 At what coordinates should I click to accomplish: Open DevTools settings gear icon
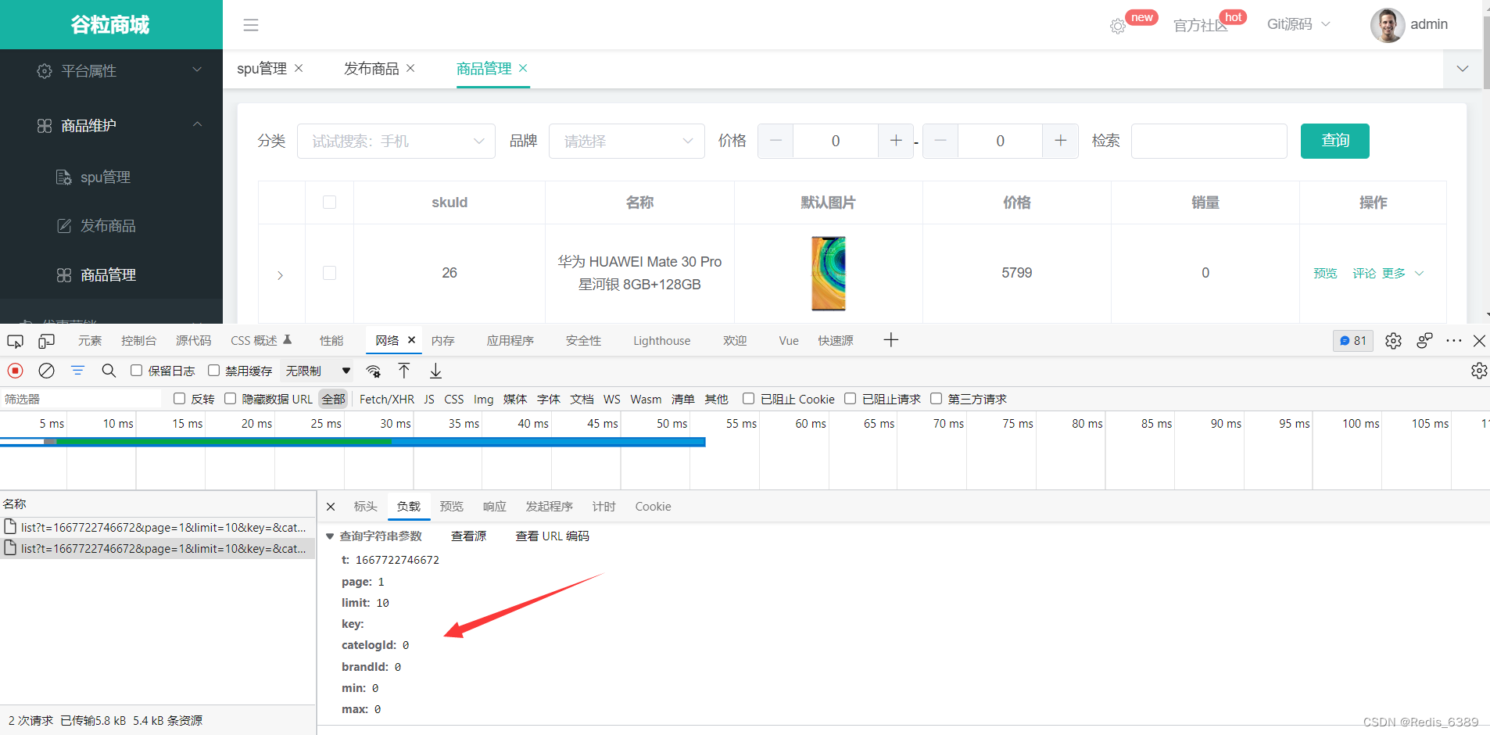(x=1393, y=341)
